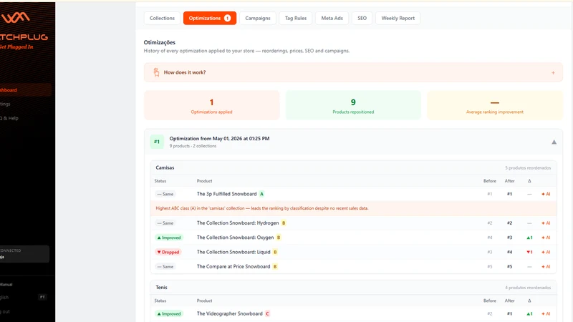This screenshot has height=322, width=573.
Task: Open the Collections tab
Action: coord(162,19)
